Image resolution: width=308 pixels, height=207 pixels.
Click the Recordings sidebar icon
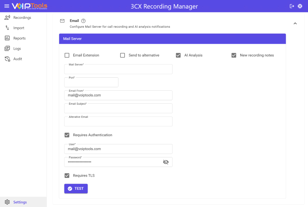(7, 17)
